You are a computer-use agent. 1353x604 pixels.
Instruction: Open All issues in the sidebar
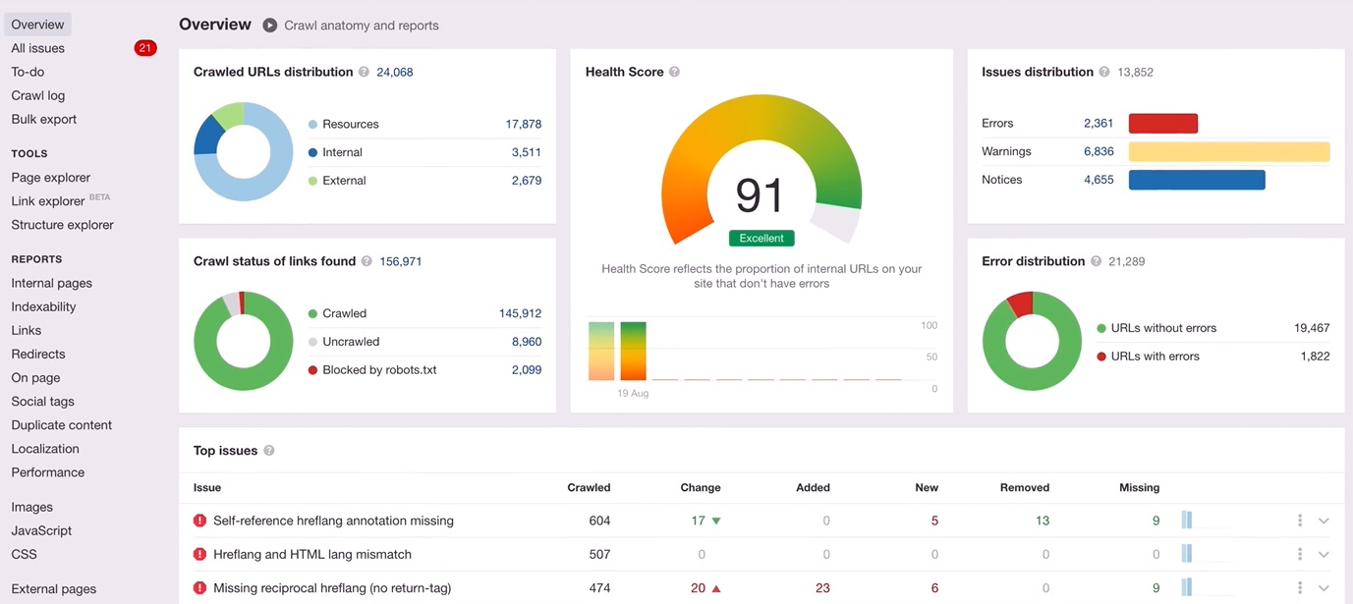coord(38,48)
